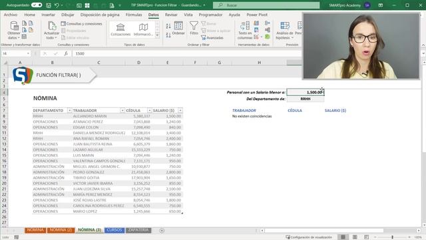Switch to Normal view
Screen dimensions: 426x240
pyautogui.click(x=343, y=237)
